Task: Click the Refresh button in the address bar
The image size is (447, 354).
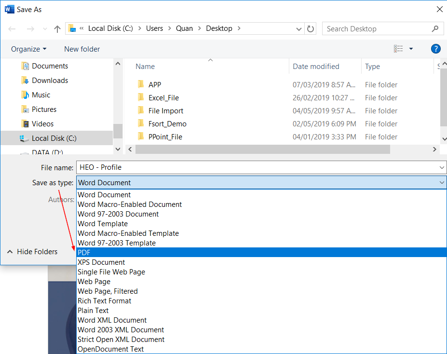Action: click(311, 28)
